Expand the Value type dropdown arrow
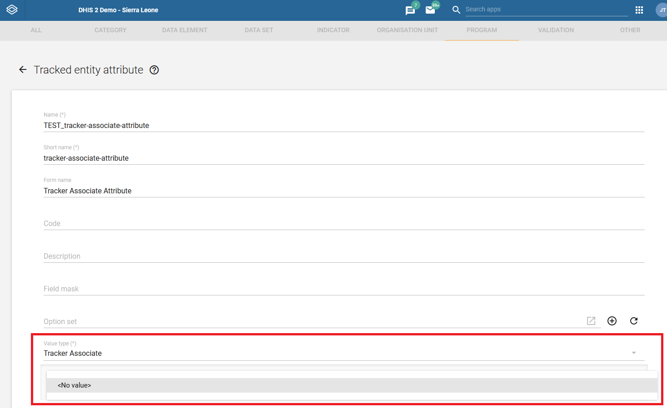 click(x=634, y=353)
